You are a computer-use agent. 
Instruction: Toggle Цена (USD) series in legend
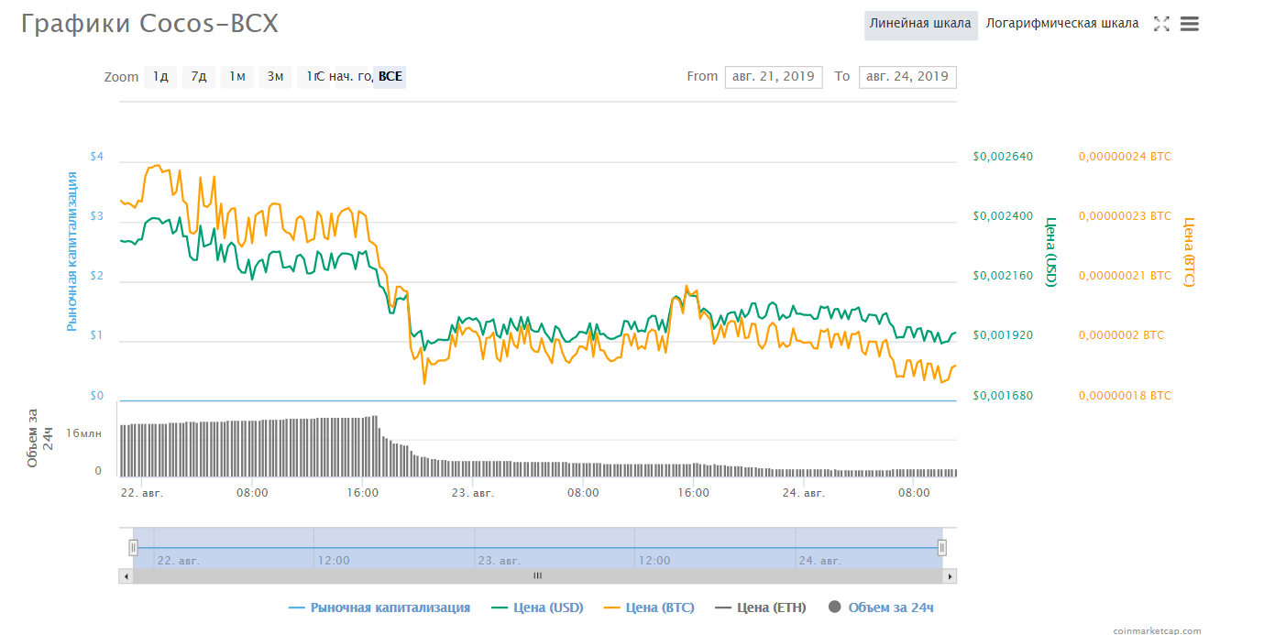537,608
